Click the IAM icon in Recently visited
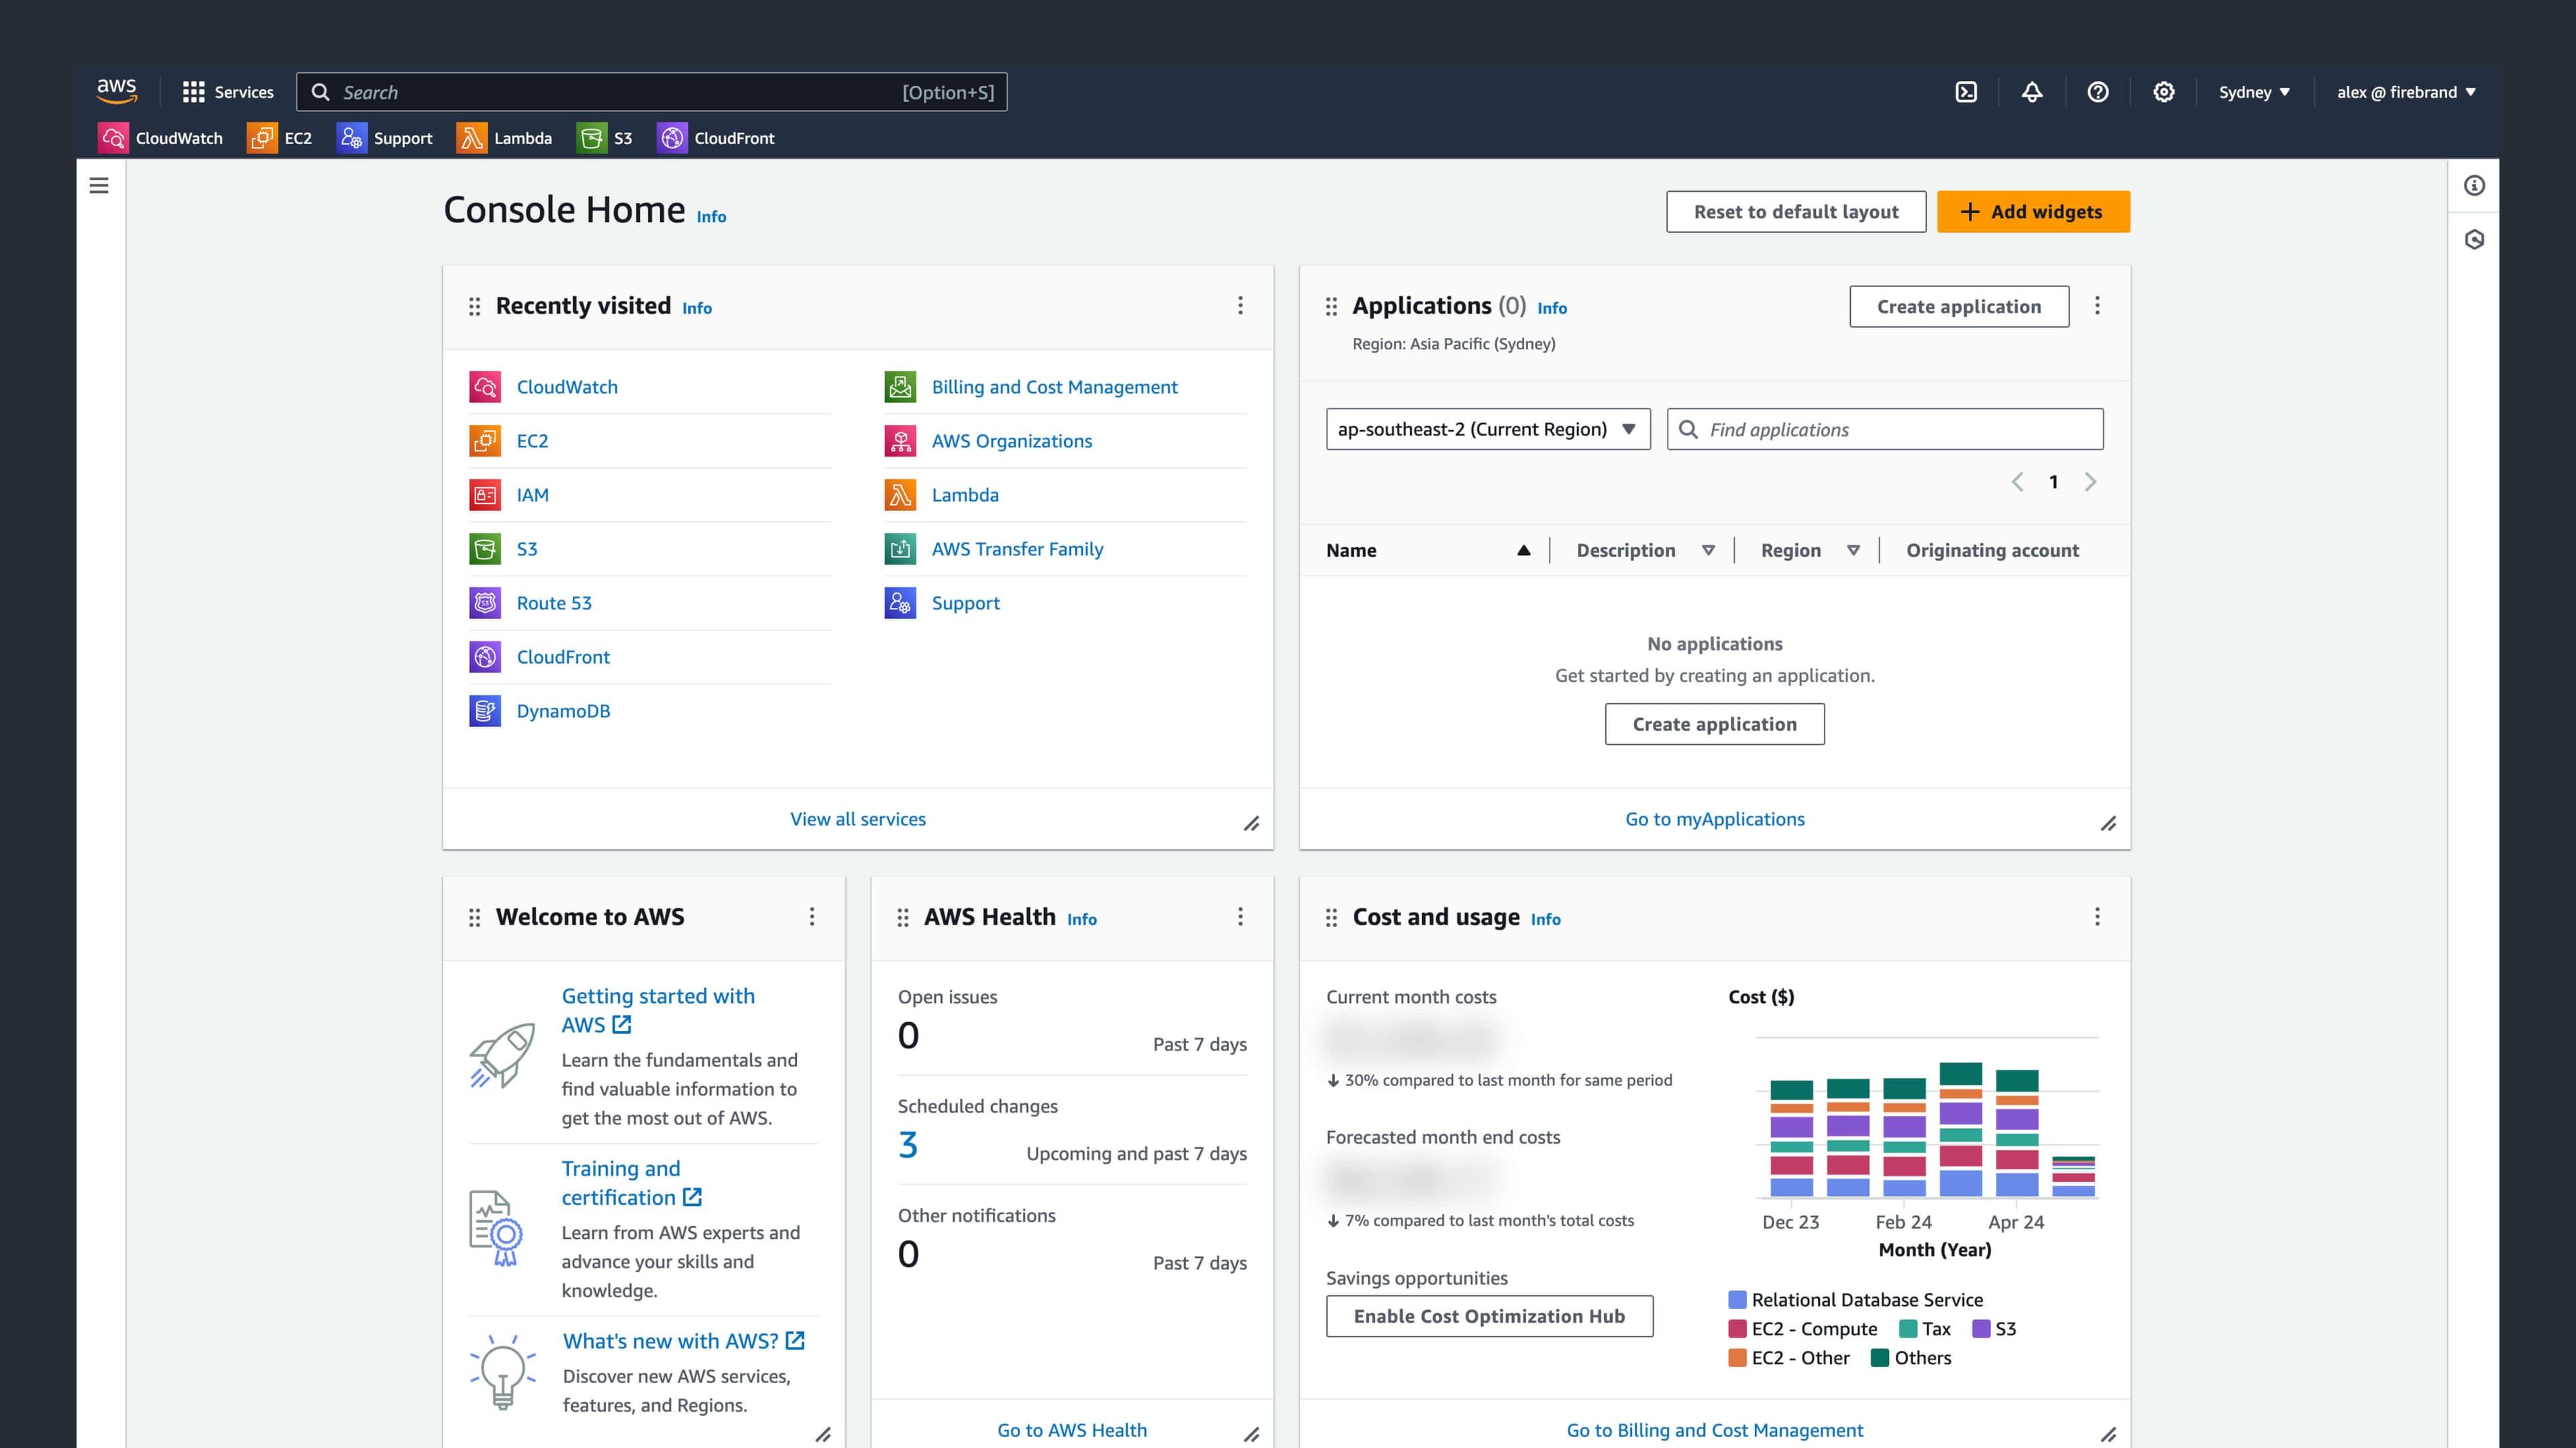Screen dimensions: 2576x1448 coord(485,495)
